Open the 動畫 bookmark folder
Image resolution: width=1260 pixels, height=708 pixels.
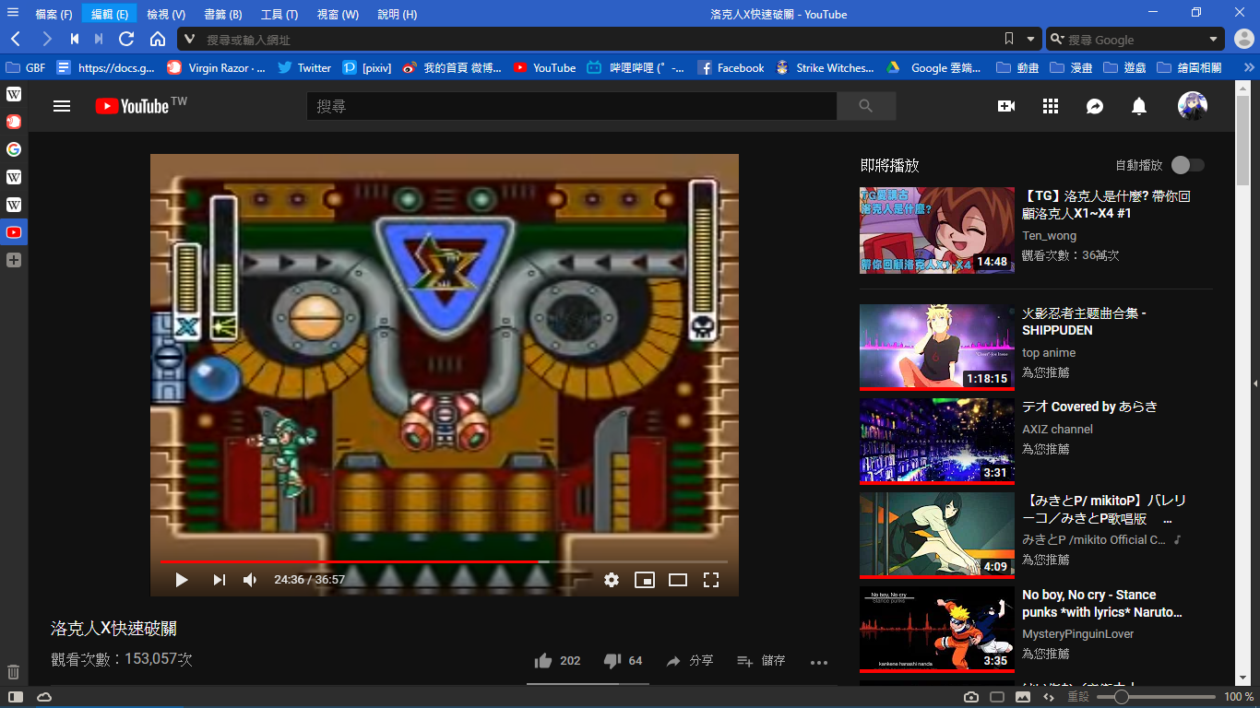coord(1018,67)
